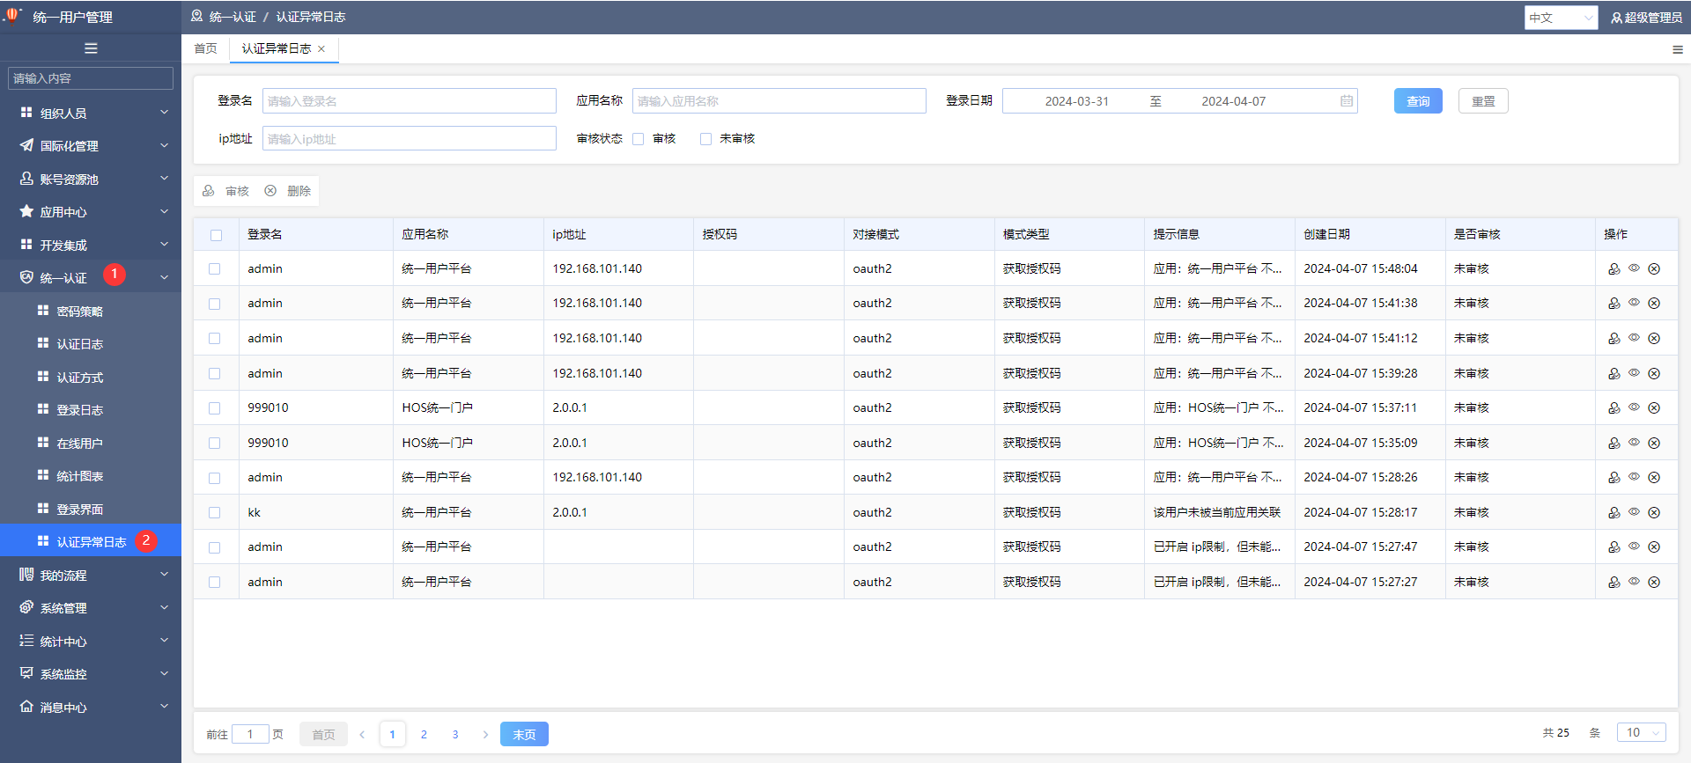
Task: Open the 登录日志 submenu item
Action: pyautogui.click(x=91, y=409)
